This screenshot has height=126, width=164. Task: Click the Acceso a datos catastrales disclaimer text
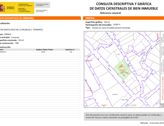[124, 116]
